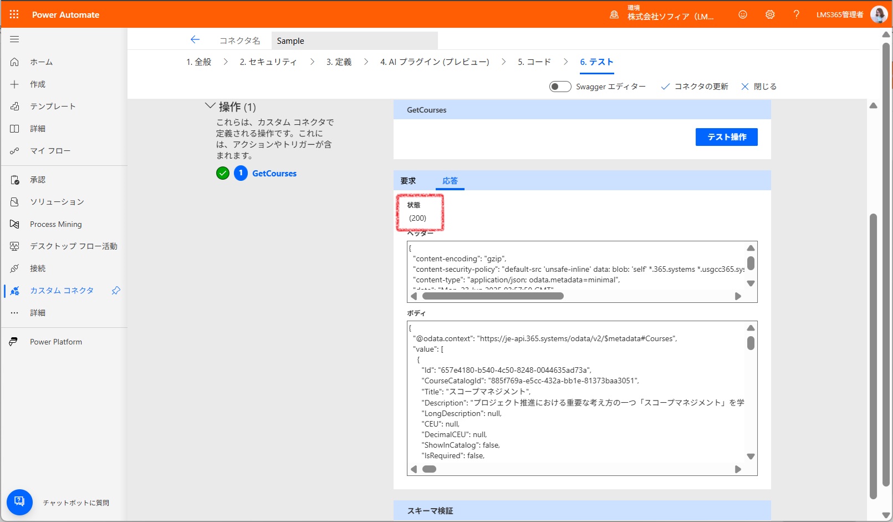Click the "IsRequired": false line

click(x=453, y=456)
